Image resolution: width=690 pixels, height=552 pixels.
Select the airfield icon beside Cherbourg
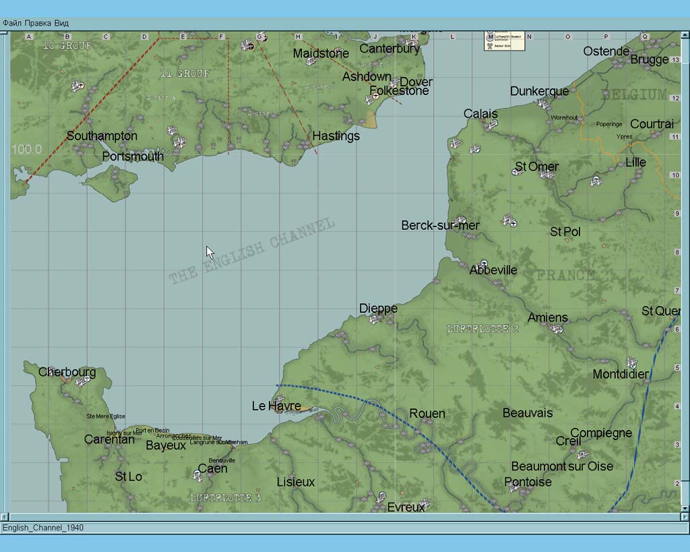coord(82,381)
